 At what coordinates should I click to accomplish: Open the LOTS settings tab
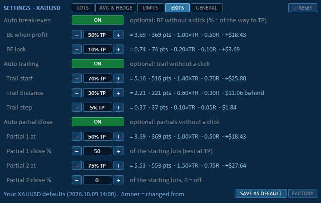(x=83, y=8)
